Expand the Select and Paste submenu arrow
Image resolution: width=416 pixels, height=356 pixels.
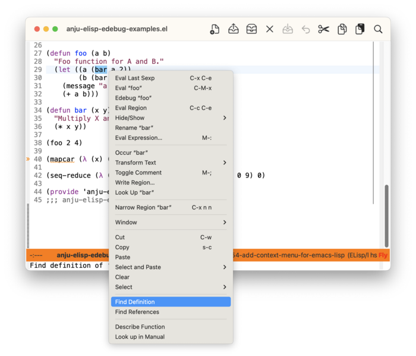[225, 267]
